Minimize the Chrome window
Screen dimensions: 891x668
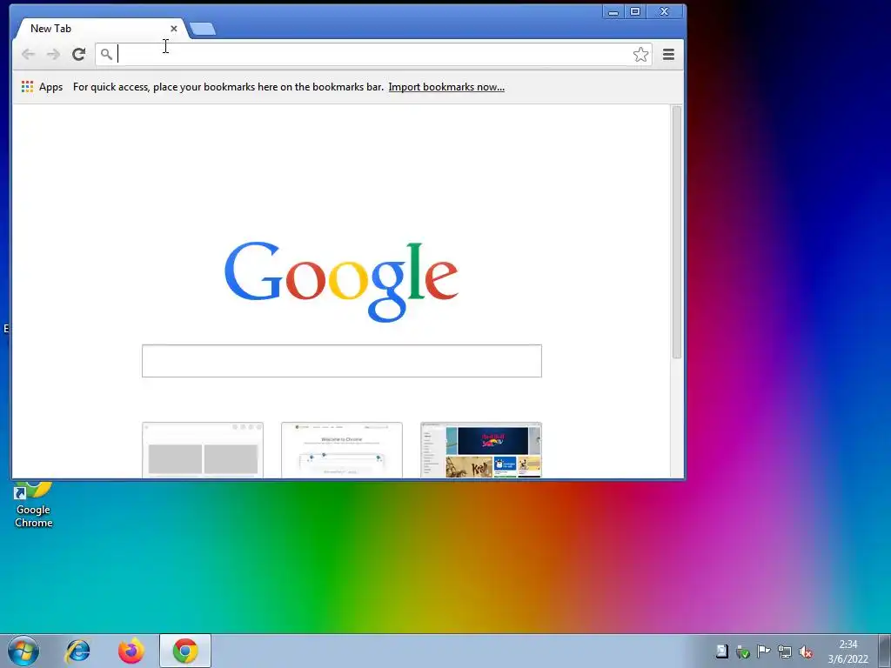tap(613, 11)
